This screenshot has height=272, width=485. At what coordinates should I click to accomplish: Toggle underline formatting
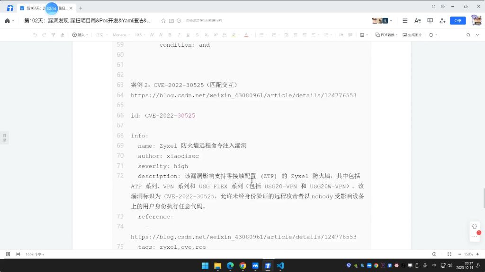pyautogui.click(x=188, y=35)
